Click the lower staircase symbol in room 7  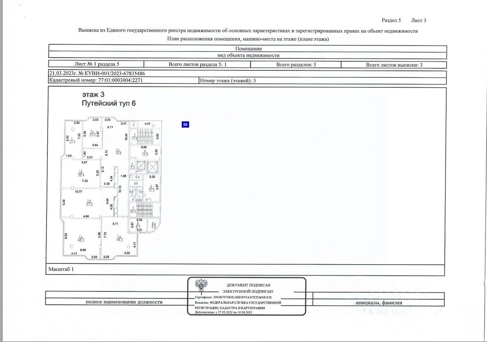pos(145,209)
